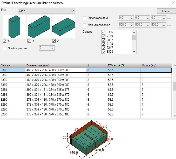Image resolution: width=176 pixels, height=159 pixels.
Task: Uncheck the Y orientation checkbox
Action: [x=29, y=41]
